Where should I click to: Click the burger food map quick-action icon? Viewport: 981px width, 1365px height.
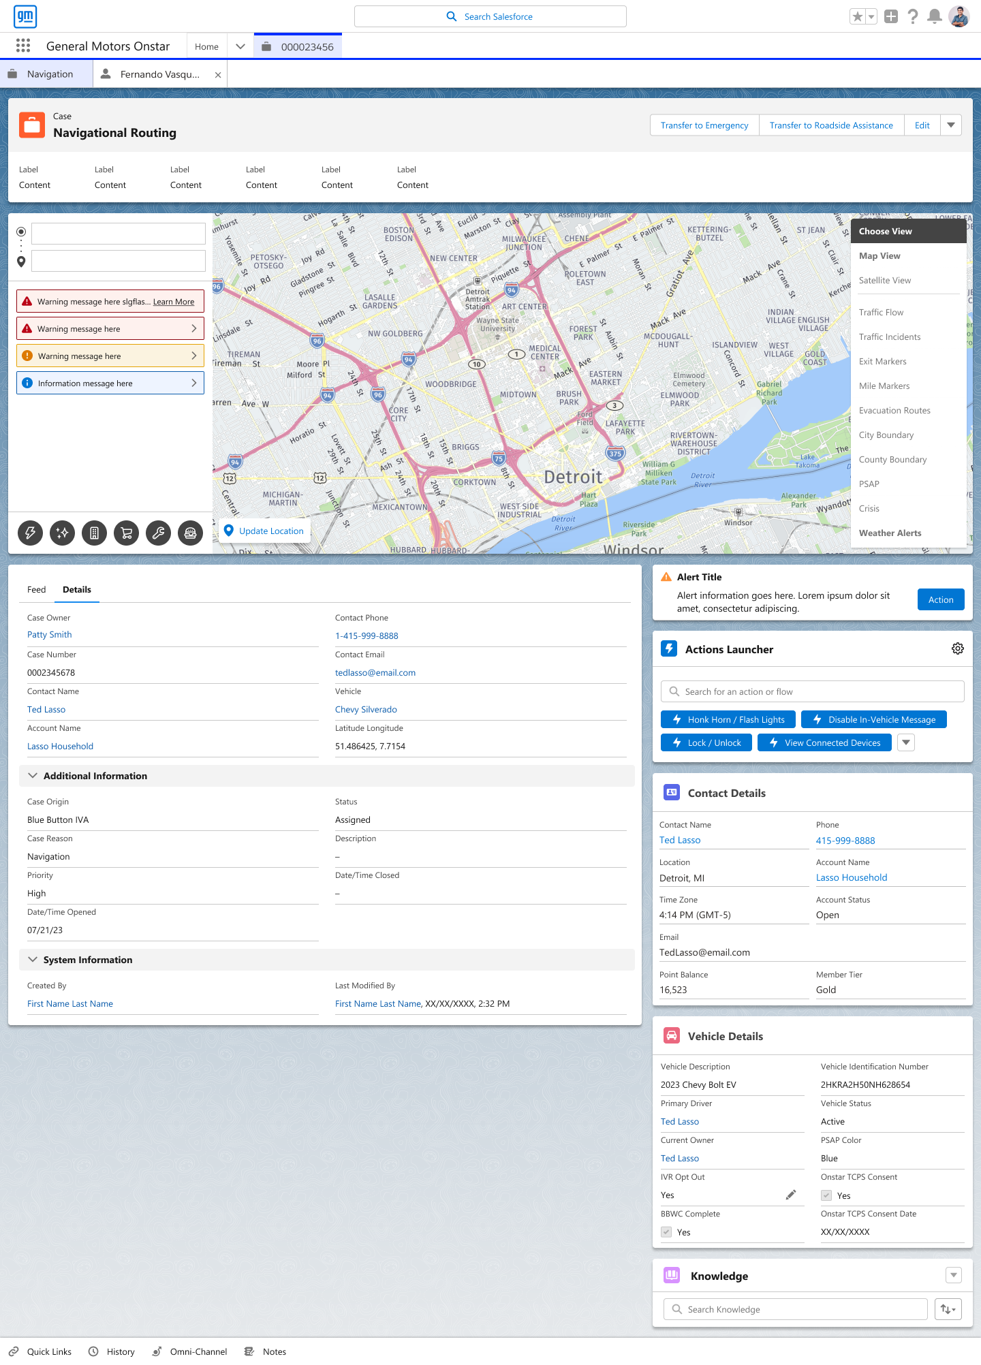tap(190, 533)
